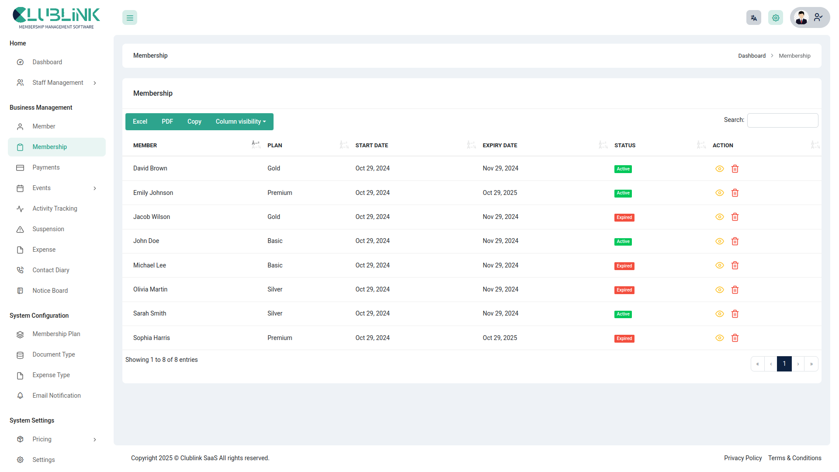Open the language translation icon in the header
Image resolution: width=839 pixels, height=472 pixels.
click(x=753, y=17)
